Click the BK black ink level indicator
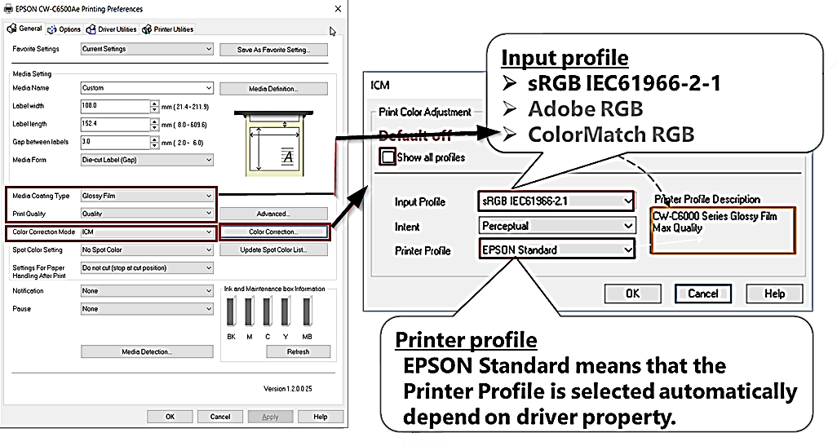The height and width of the screenshot is (446, 837). point(232,311)
